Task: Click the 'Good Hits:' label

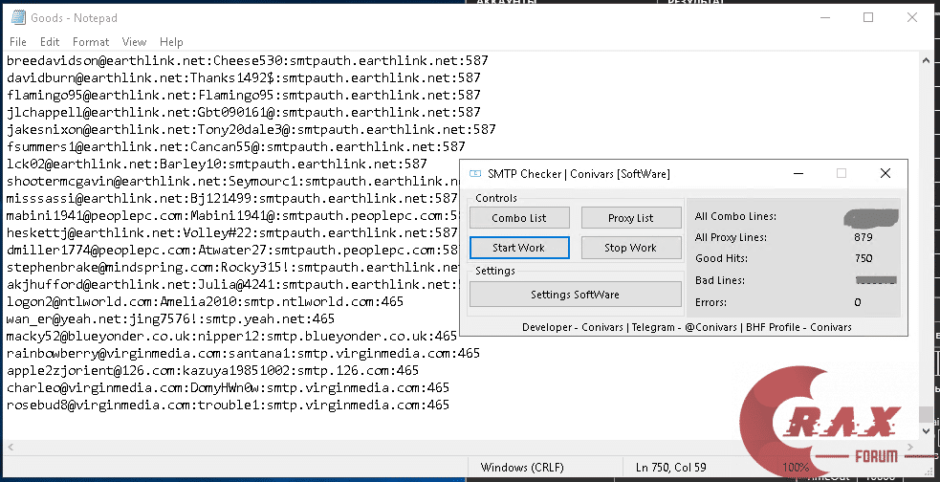Action: (721, 258)
